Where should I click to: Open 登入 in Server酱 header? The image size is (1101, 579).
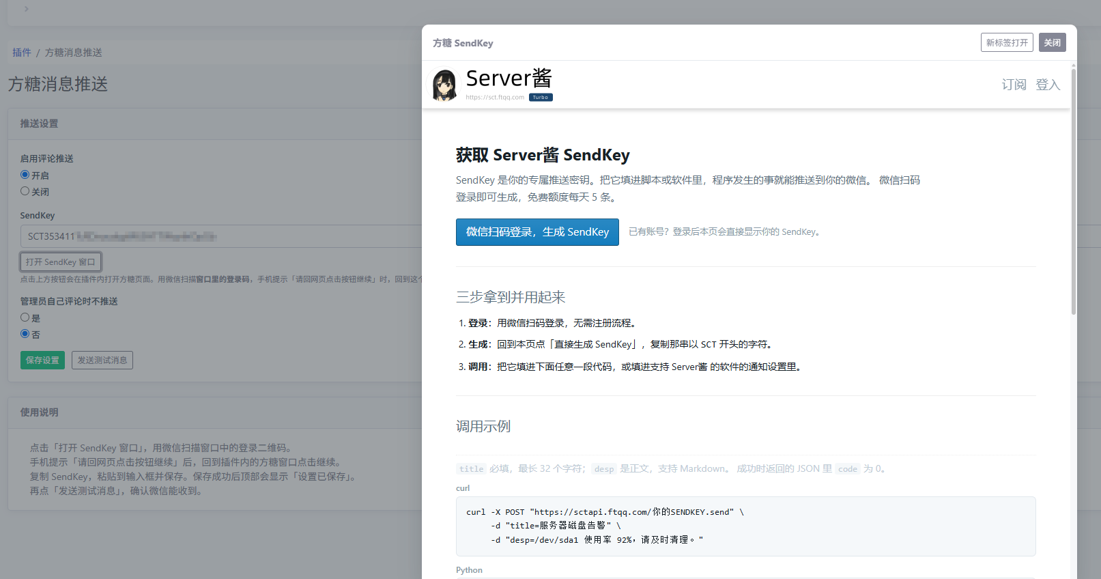tap(1048, 85)
